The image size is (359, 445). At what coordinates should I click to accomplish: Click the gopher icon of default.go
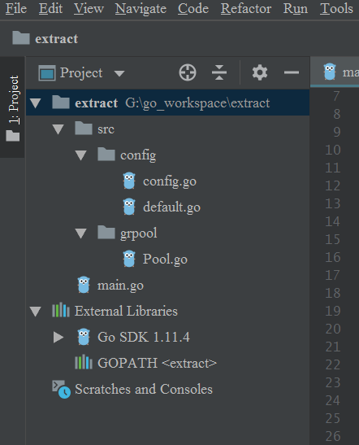(x=129, y=207)
